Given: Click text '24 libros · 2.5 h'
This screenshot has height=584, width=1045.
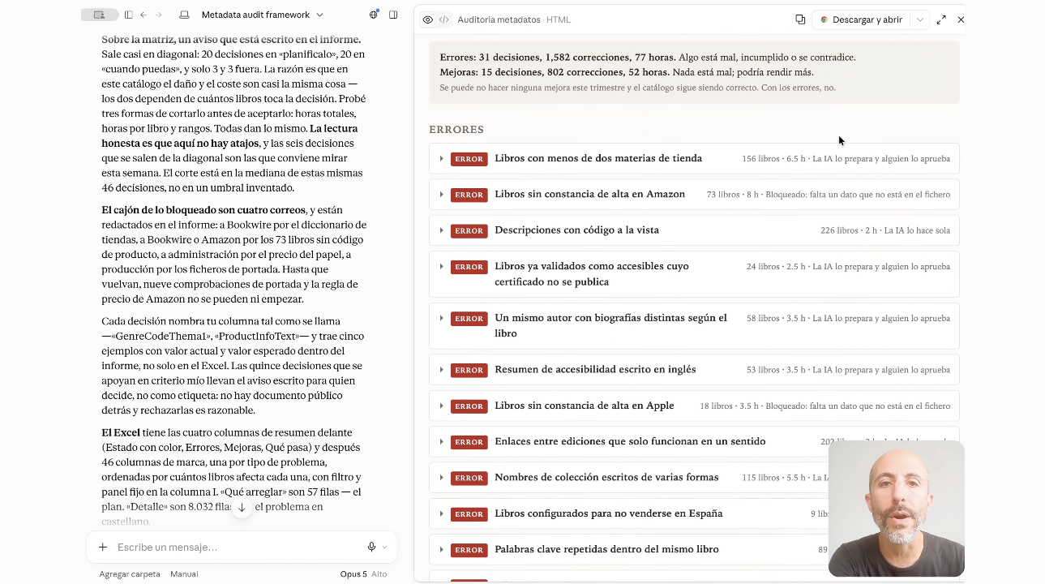Looking at the screenshot, I should 776,266.
